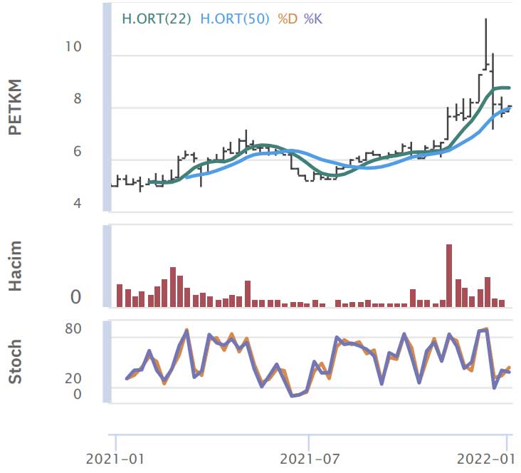Click the price axis value 8

click(77, 98)
